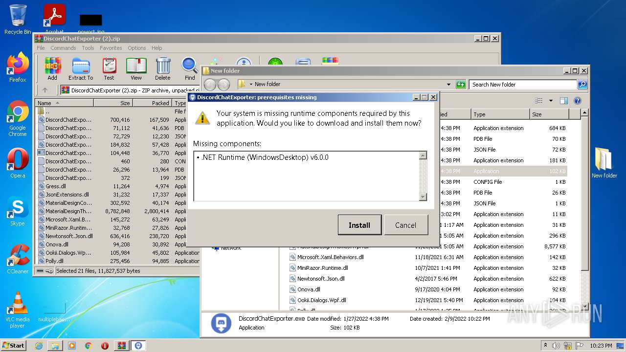This screenshot has height=352, width=626.
Task: Click the View icon in WinRAR toolbar
Action: 136,68
